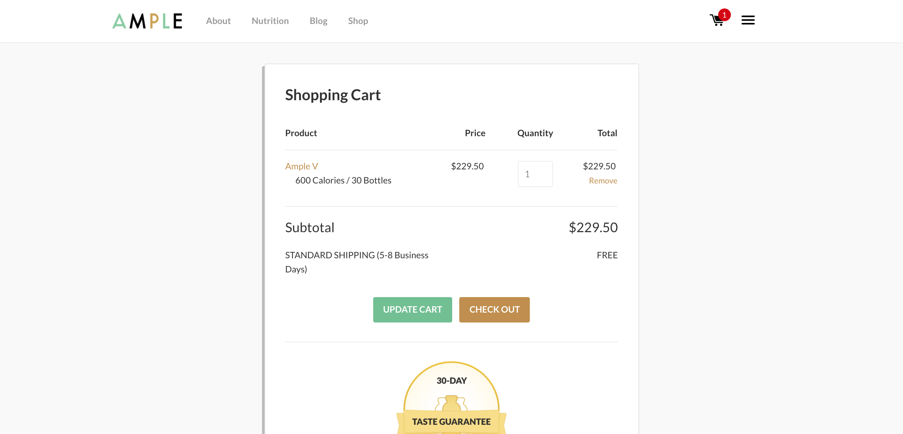The image size is (903, 434).
Task: Proceed with the Check Out button
Action: coord(494,309)
